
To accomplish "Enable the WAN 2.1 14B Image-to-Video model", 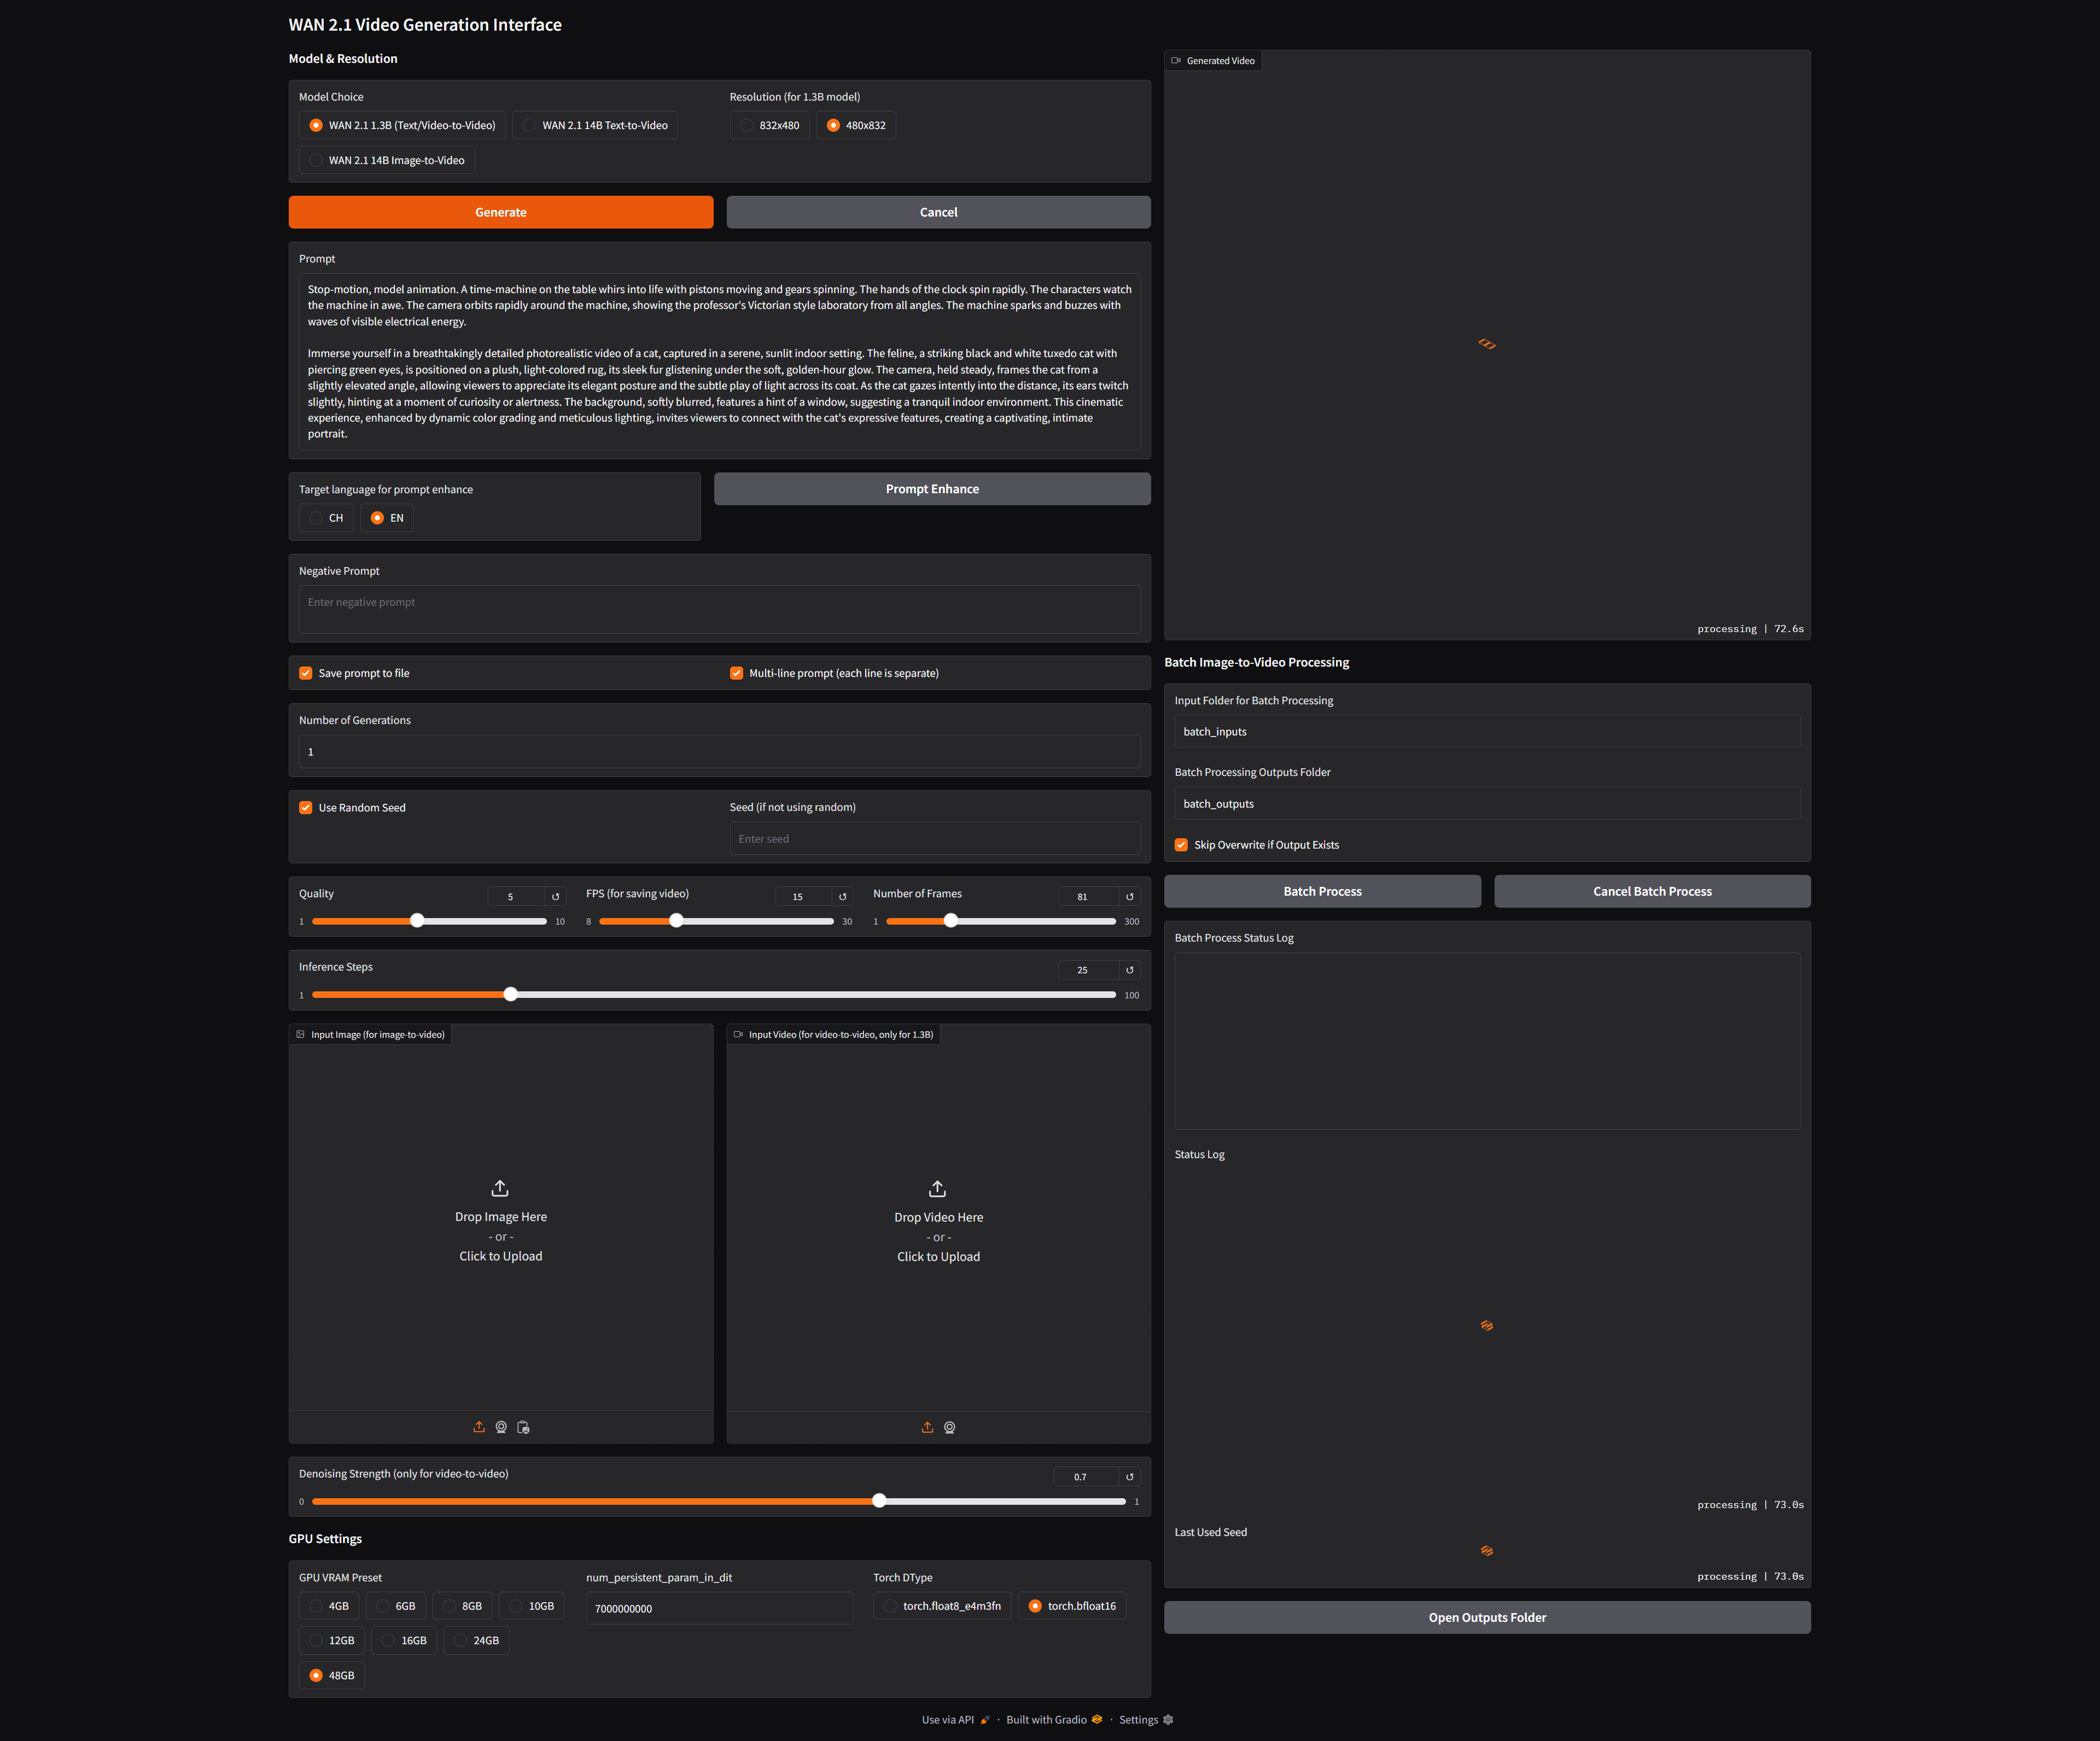I will click(316, 159).
